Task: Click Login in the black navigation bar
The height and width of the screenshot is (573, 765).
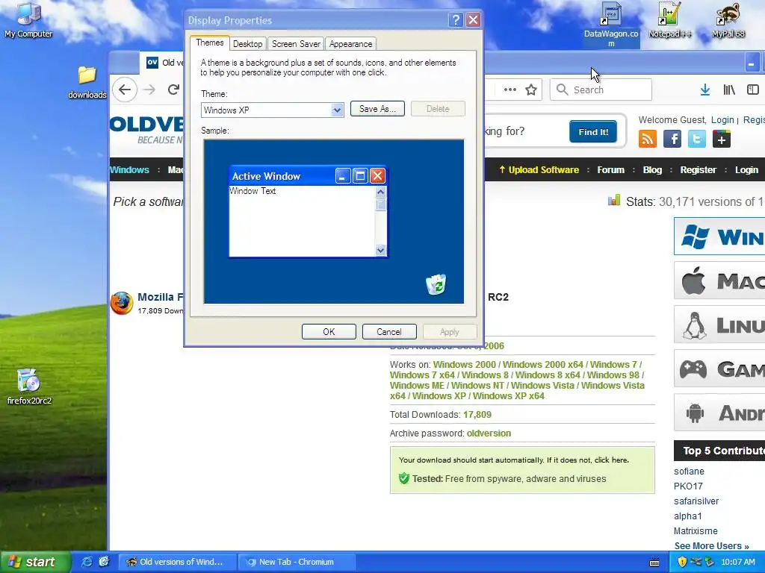Action: [x=746, y=170]
